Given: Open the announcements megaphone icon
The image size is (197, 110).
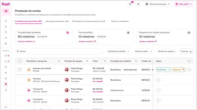Looking at the screenshot, I should [138, 4].
